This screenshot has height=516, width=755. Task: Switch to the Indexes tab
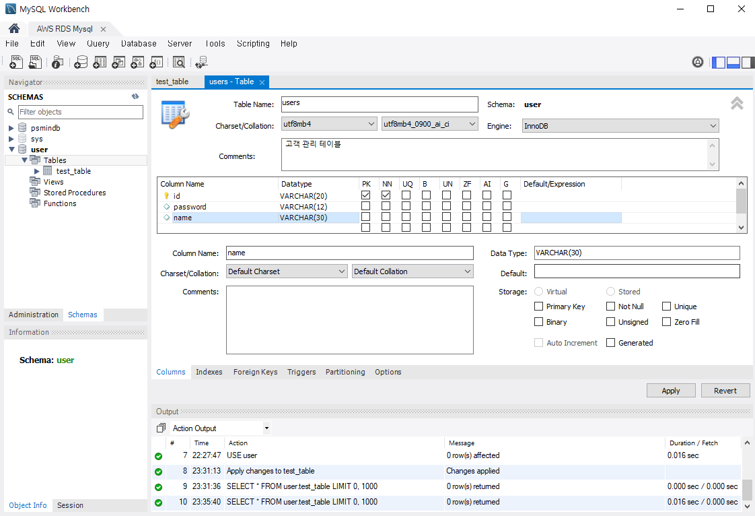click(209, 372)
